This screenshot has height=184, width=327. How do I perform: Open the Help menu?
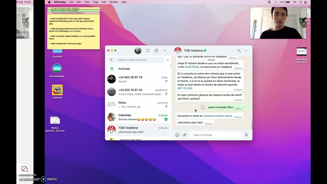pos(124,2)
